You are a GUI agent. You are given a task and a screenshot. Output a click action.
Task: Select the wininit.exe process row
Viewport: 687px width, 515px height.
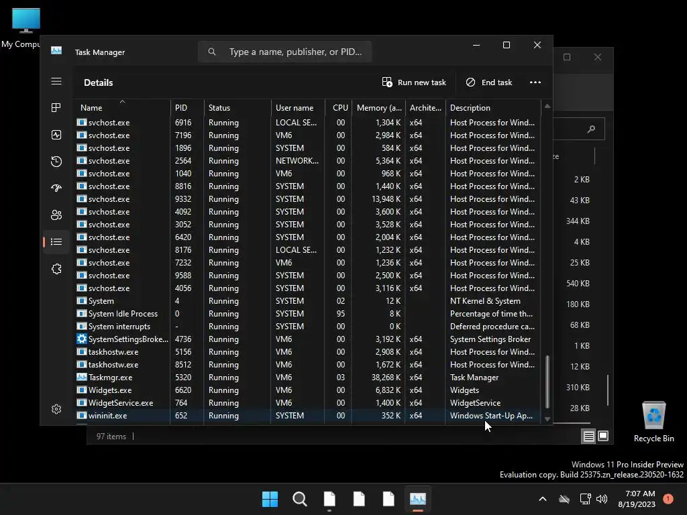pos(309,415)
